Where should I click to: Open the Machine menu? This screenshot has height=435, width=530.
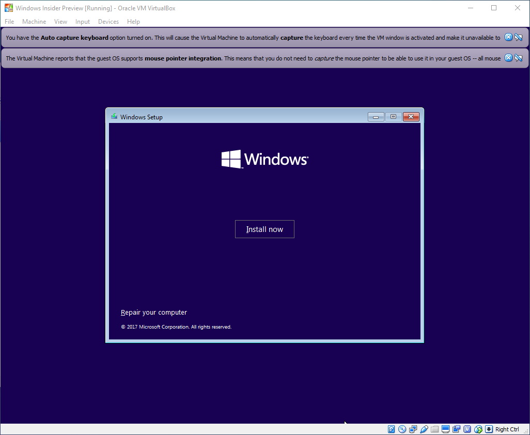(34, 21)
